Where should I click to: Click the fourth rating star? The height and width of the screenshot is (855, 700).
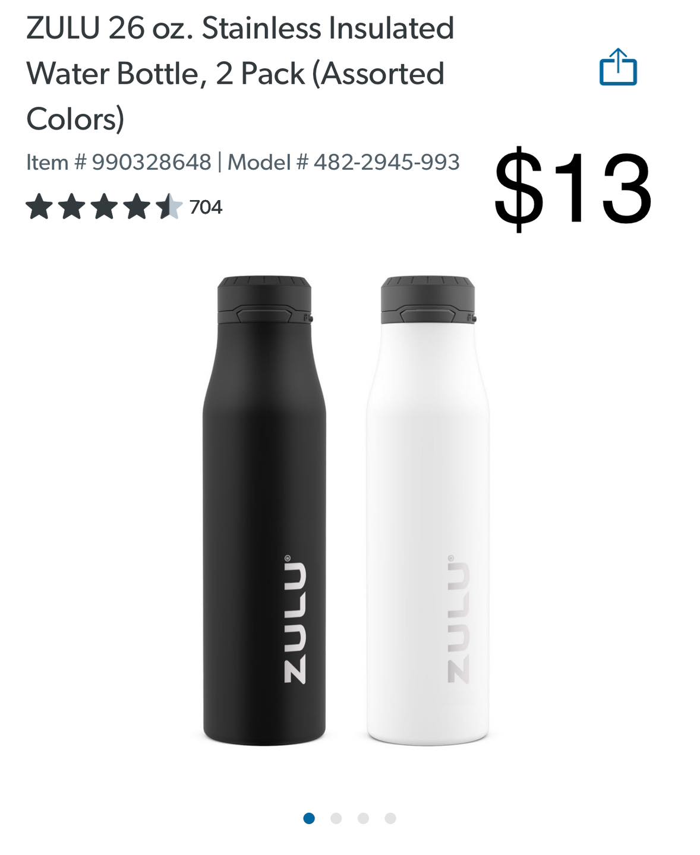click(137, 207)
